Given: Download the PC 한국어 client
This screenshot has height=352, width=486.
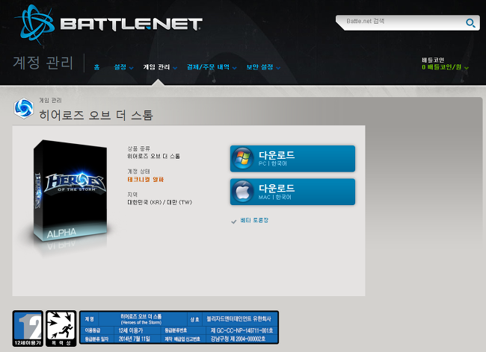Looking at the screenshot, I should [292, 159].
